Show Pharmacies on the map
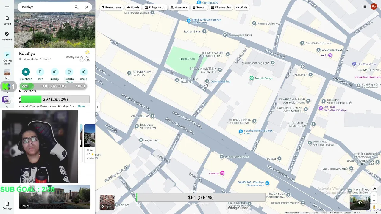The image size is (381, 214). pos(221,7)
